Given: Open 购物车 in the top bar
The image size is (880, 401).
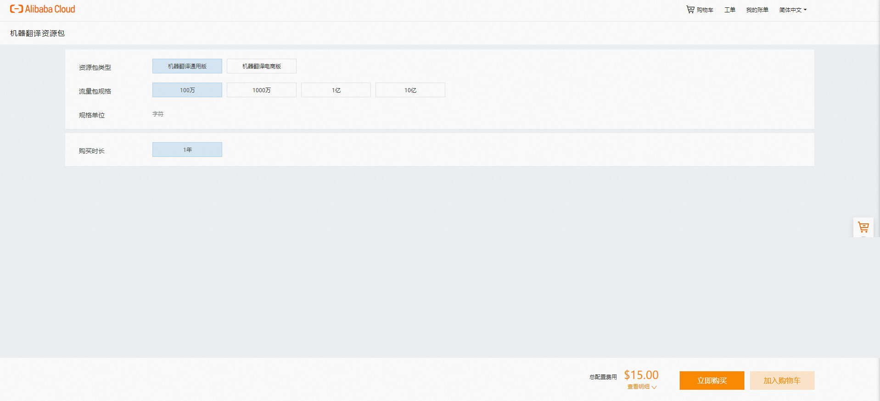Looking at the screenshot, I should tap(700, 10).
